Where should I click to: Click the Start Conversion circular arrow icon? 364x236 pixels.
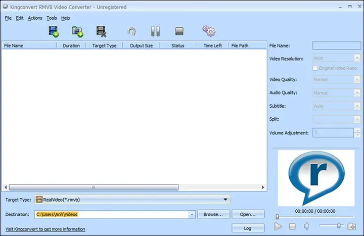click(131, 31)
